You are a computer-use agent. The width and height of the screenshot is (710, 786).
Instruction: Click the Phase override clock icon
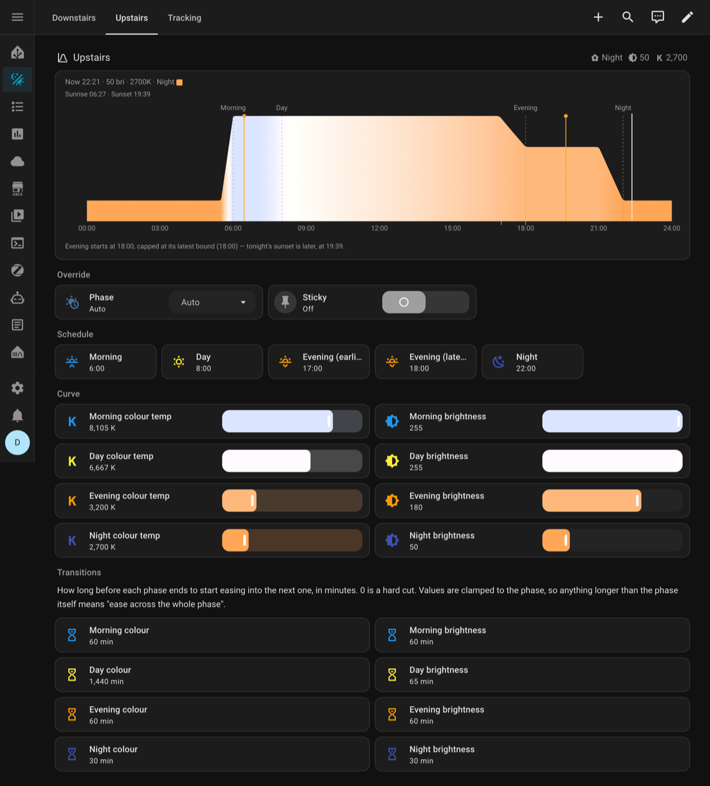tap(72, 302)
